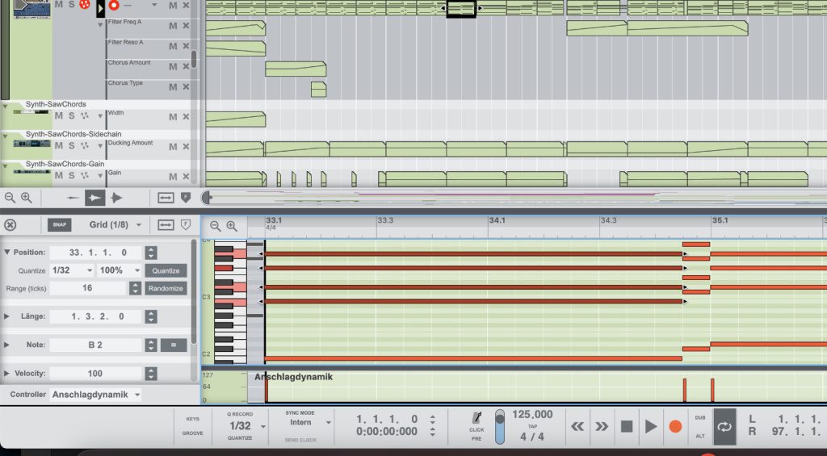The width and height of the screenshot is (827, 456).
Task: Select the highlighted middle follow-song tool
Action: [x=95, y=198]
